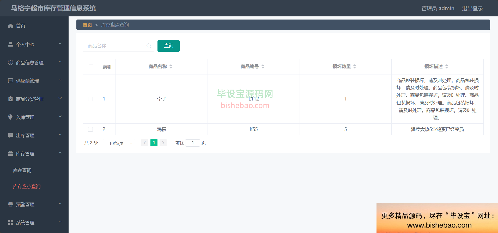Expand the 预警管理 chevron
The image size is (498, 233).
(60, 204)
